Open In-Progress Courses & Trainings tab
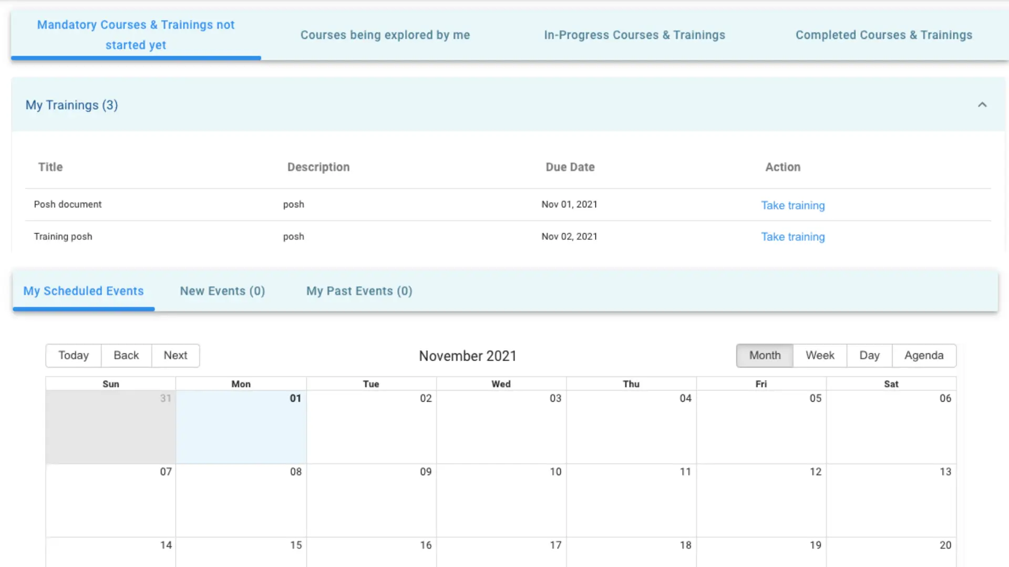This screenshot has height=567, width=1009. pyautogui.click(x=634, y=35)
